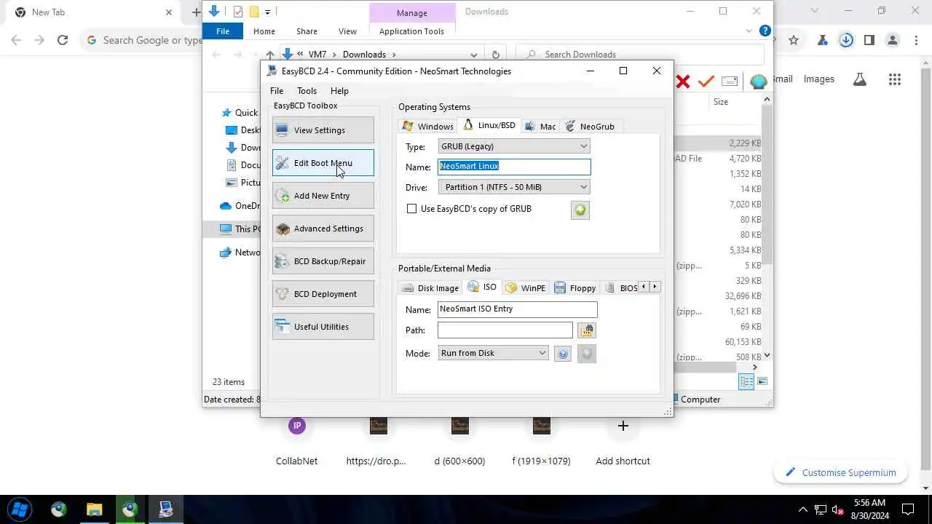Open the Images link on Google page
Viewport: 932px width, 524px height.
(819, 79)
